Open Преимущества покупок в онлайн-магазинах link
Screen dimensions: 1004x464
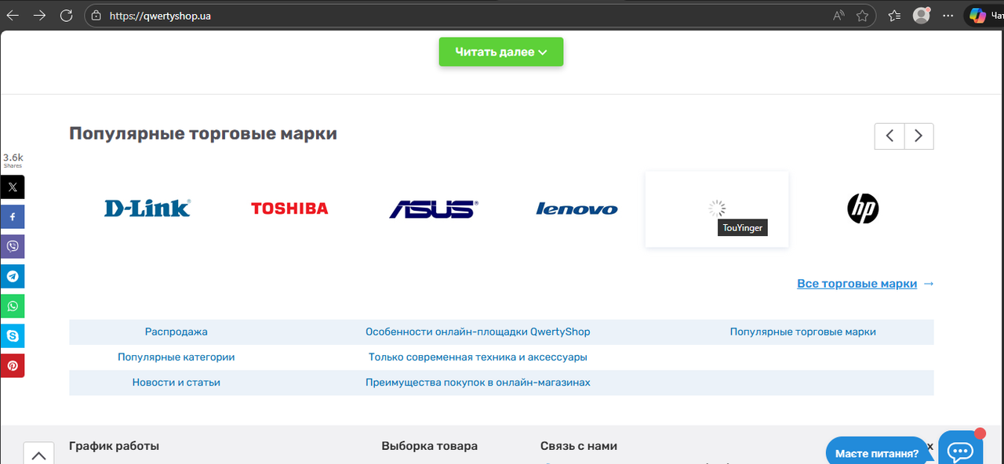[x=478, y=382]
